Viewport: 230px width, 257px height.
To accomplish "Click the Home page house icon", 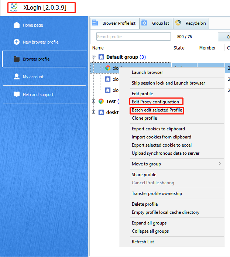I will coord(17,25).
